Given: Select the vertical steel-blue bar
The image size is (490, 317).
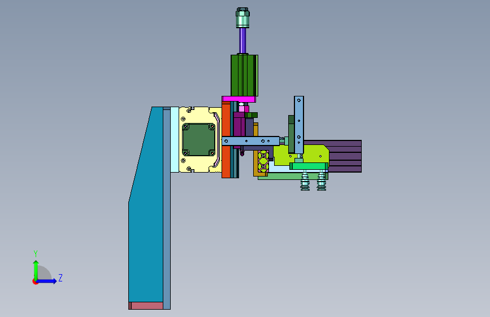Looking at the screenshot, I should (299, 125).
